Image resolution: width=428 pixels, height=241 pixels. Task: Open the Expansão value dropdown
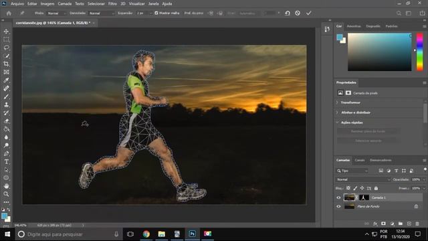tap(150, 13)
